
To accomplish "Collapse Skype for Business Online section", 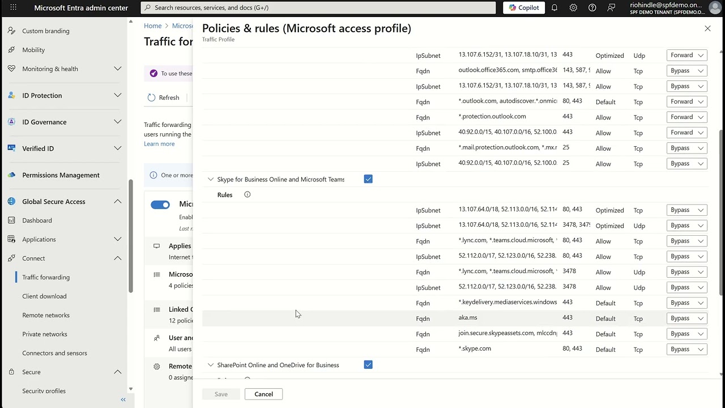I will pos(211,179).
